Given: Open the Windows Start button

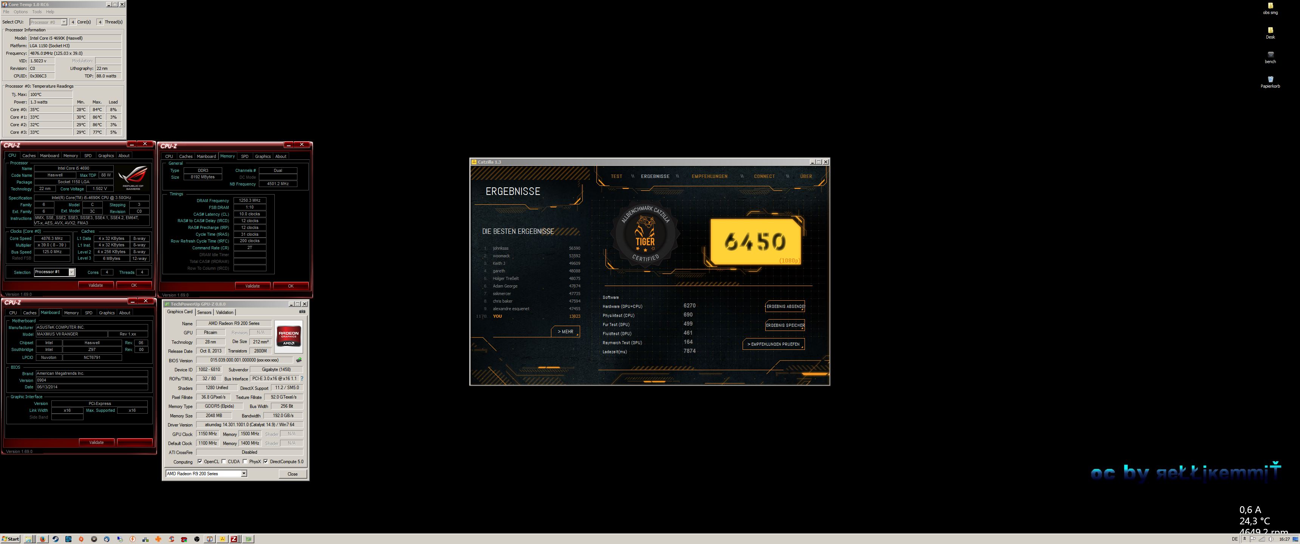Looking at the screenshot, I should (11, 539).
